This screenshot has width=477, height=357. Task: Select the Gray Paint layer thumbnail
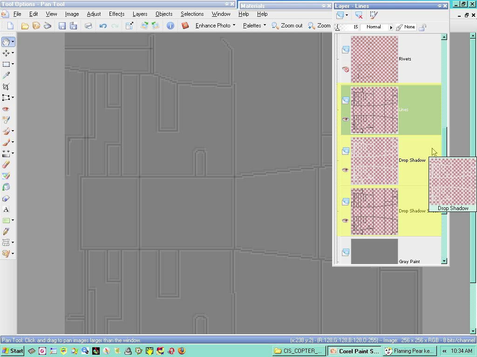(x=375, y=251)
